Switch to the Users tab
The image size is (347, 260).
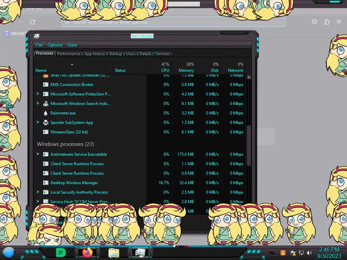130,54
